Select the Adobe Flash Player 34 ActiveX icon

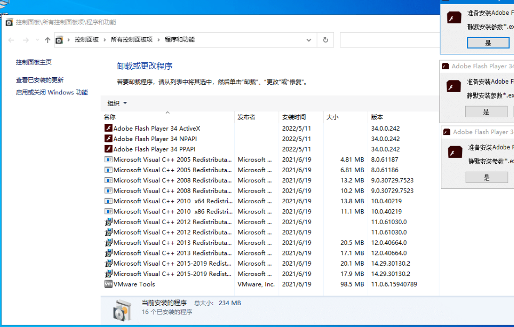108,128
